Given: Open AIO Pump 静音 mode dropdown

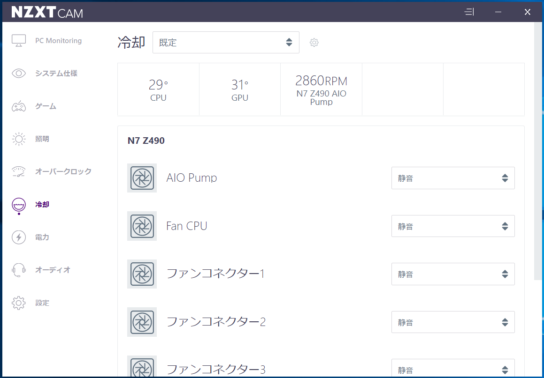Looking at the screenshot, I should [453, 178].
